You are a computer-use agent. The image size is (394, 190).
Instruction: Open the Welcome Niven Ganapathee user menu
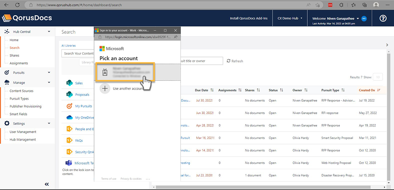(336, 18)
